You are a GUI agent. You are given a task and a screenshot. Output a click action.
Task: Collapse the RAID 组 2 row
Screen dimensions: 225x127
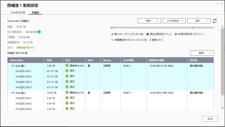click(x=13, y=93)
